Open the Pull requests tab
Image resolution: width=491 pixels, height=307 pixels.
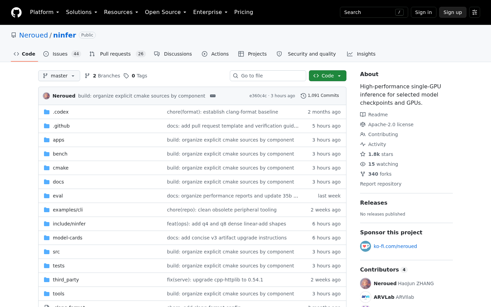(118, 54)
